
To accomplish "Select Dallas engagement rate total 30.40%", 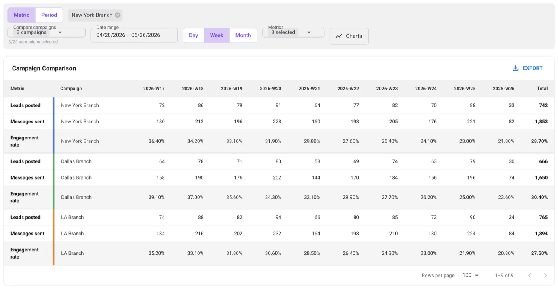I will (539, 198).
